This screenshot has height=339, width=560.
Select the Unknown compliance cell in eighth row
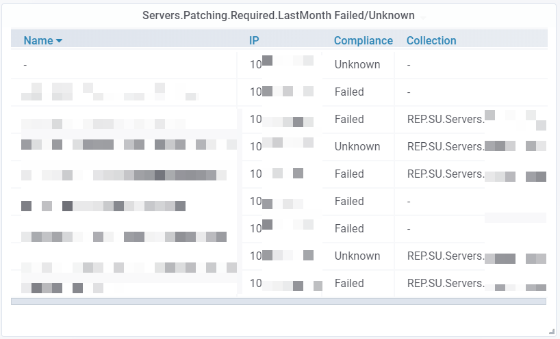pos(357,256)
